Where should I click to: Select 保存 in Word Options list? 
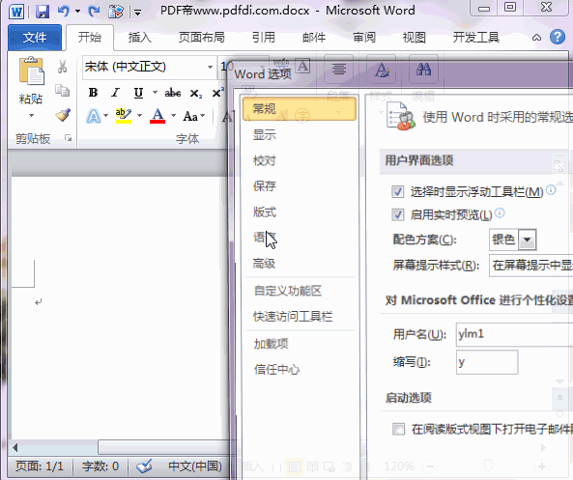click(264, 186)
